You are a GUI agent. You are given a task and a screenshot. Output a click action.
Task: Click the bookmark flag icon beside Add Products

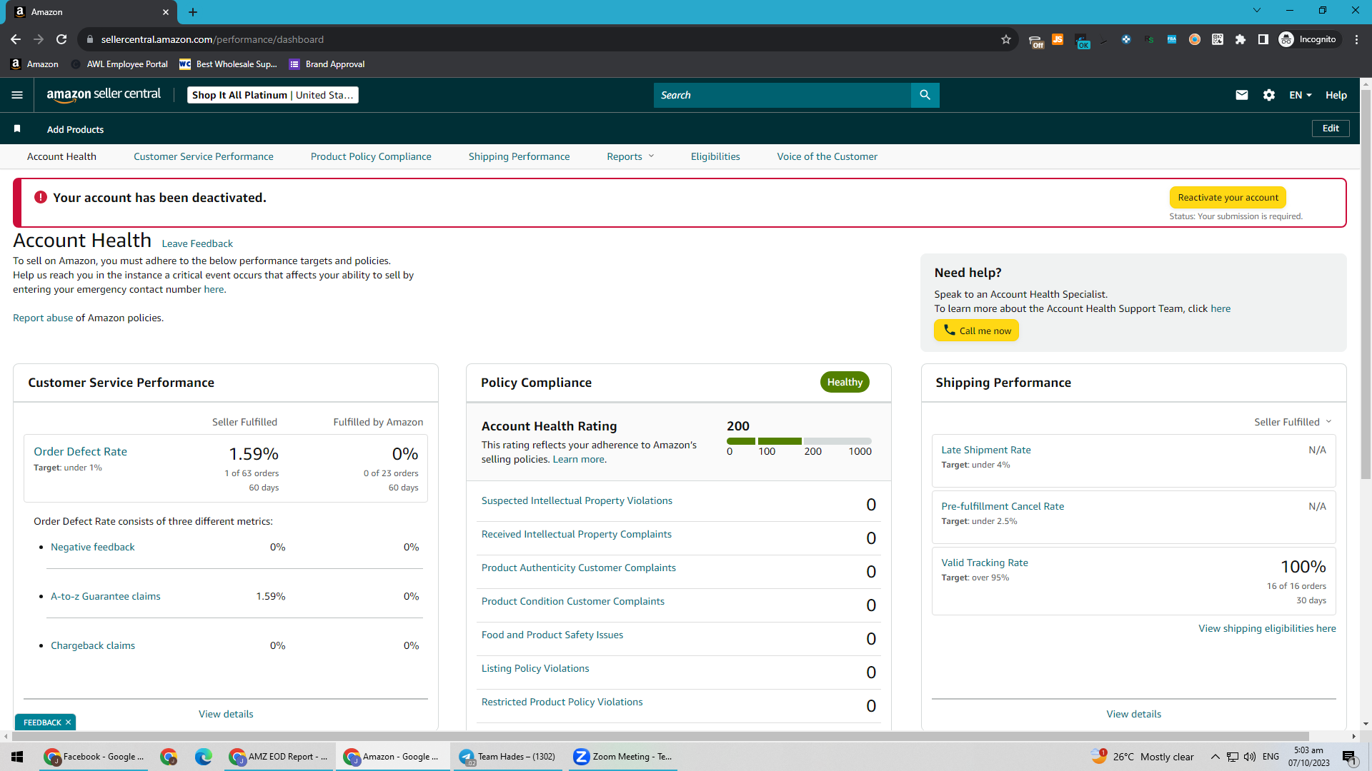click(x=17, y=128)
